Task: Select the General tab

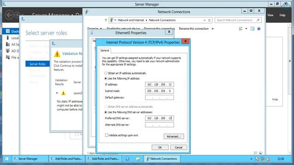Action: (105, 50)
